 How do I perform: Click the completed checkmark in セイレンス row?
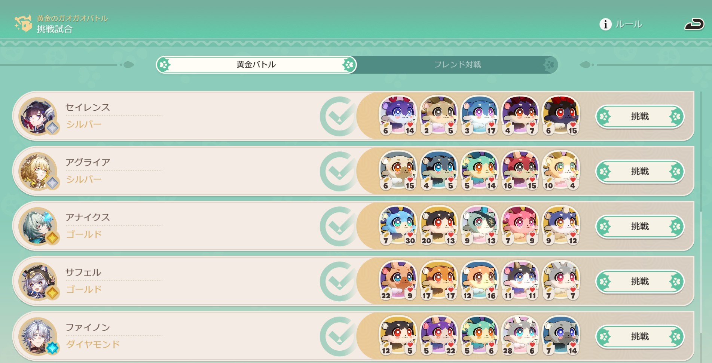point(339,116)
